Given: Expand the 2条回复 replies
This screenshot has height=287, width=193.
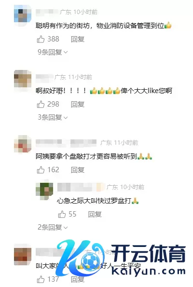Looking at the screenshot, I should (x=53, y=227).
